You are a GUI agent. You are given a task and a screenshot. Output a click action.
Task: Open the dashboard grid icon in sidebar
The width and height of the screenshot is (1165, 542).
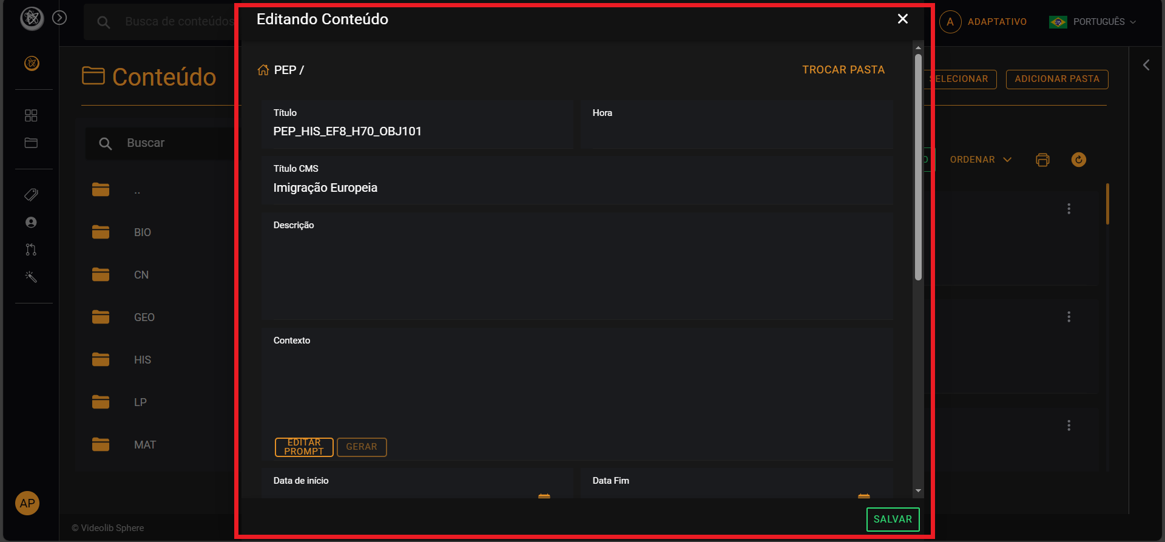coord(31,115)
